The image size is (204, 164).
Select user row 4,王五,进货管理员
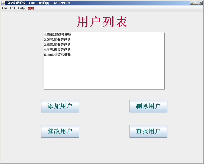(104, 50)
